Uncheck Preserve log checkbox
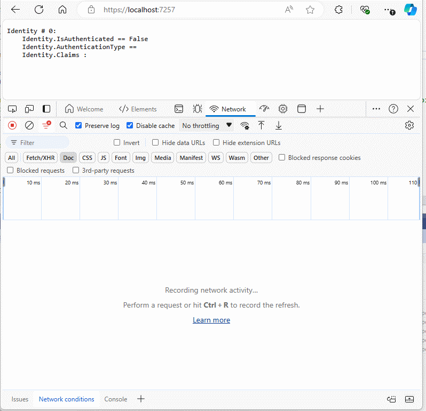426x411 pixels. point(78,125)
